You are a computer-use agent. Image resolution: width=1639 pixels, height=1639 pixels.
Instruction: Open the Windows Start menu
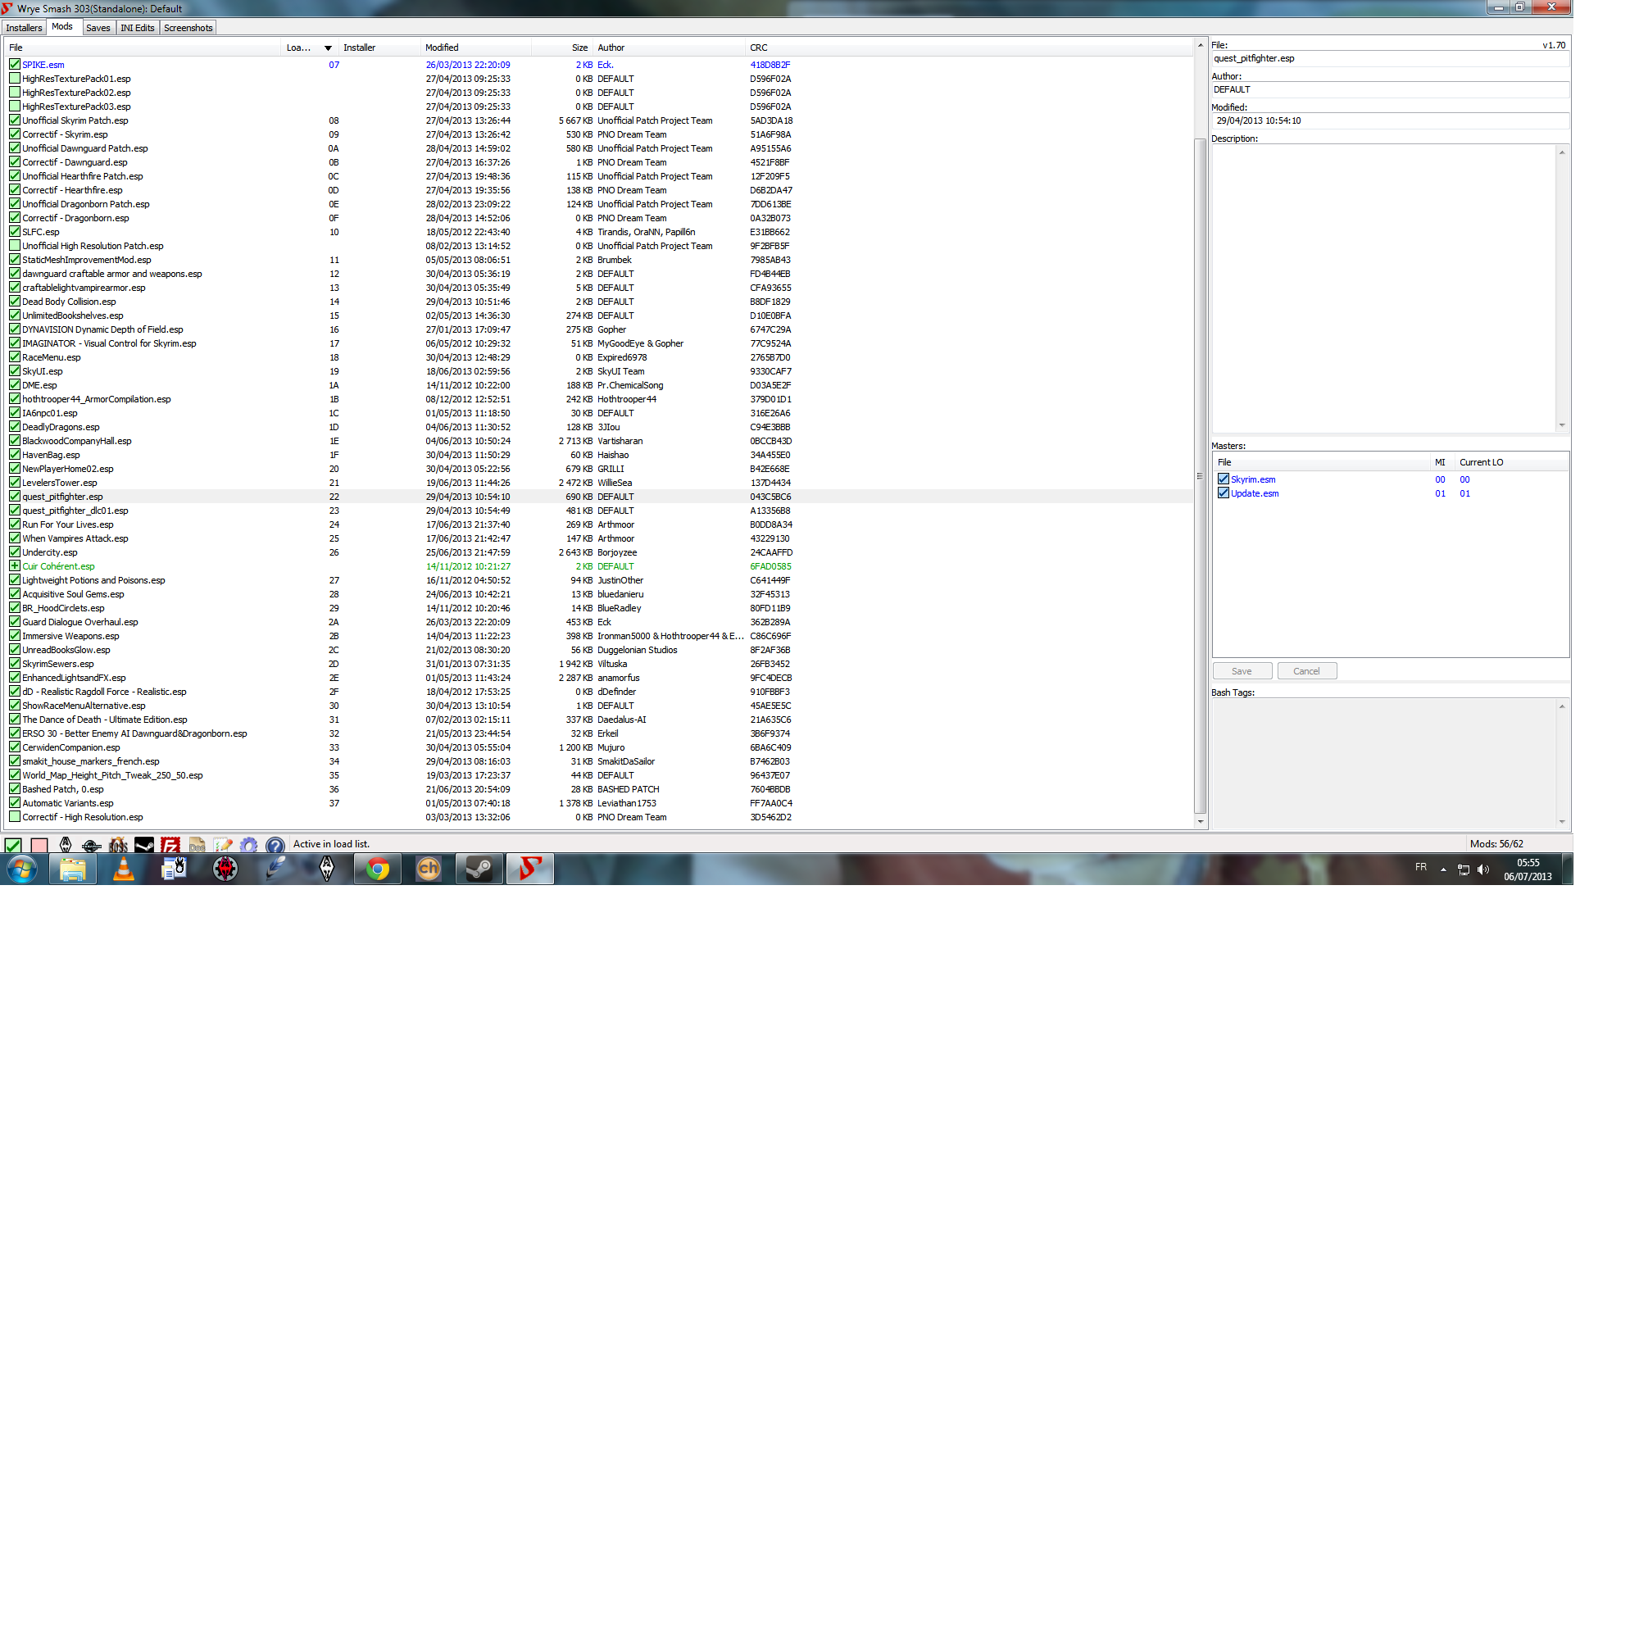(22, 869)
